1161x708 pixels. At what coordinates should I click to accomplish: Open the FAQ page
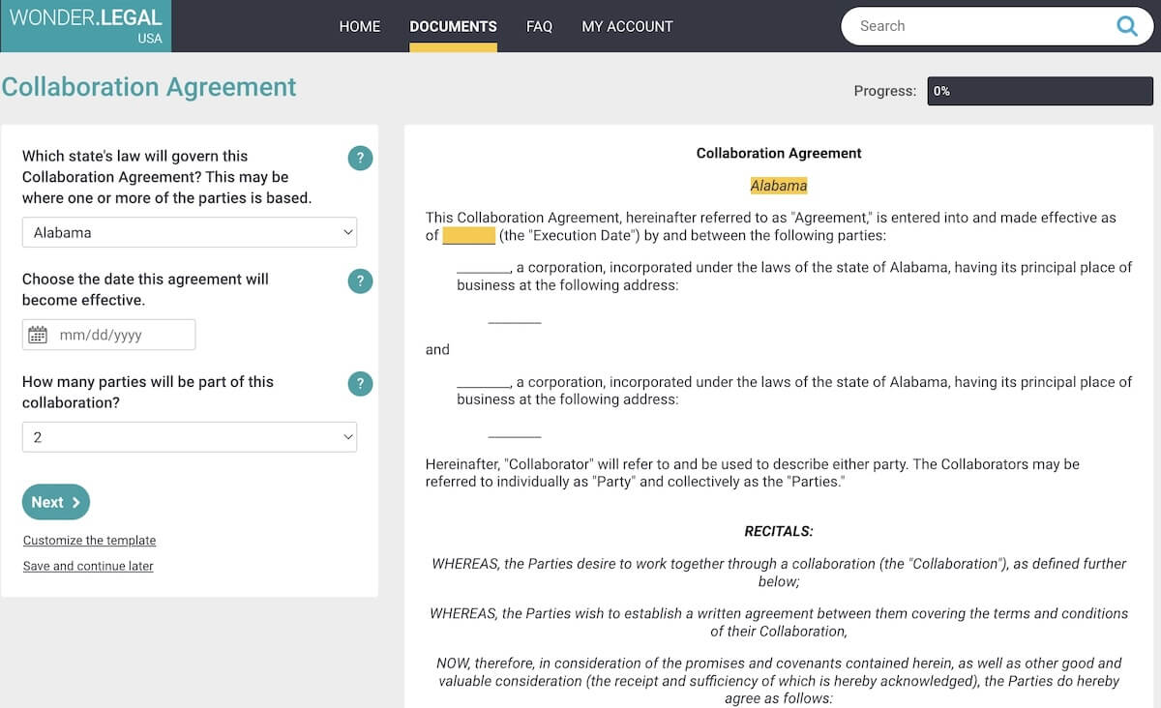[x=539, y=26]
